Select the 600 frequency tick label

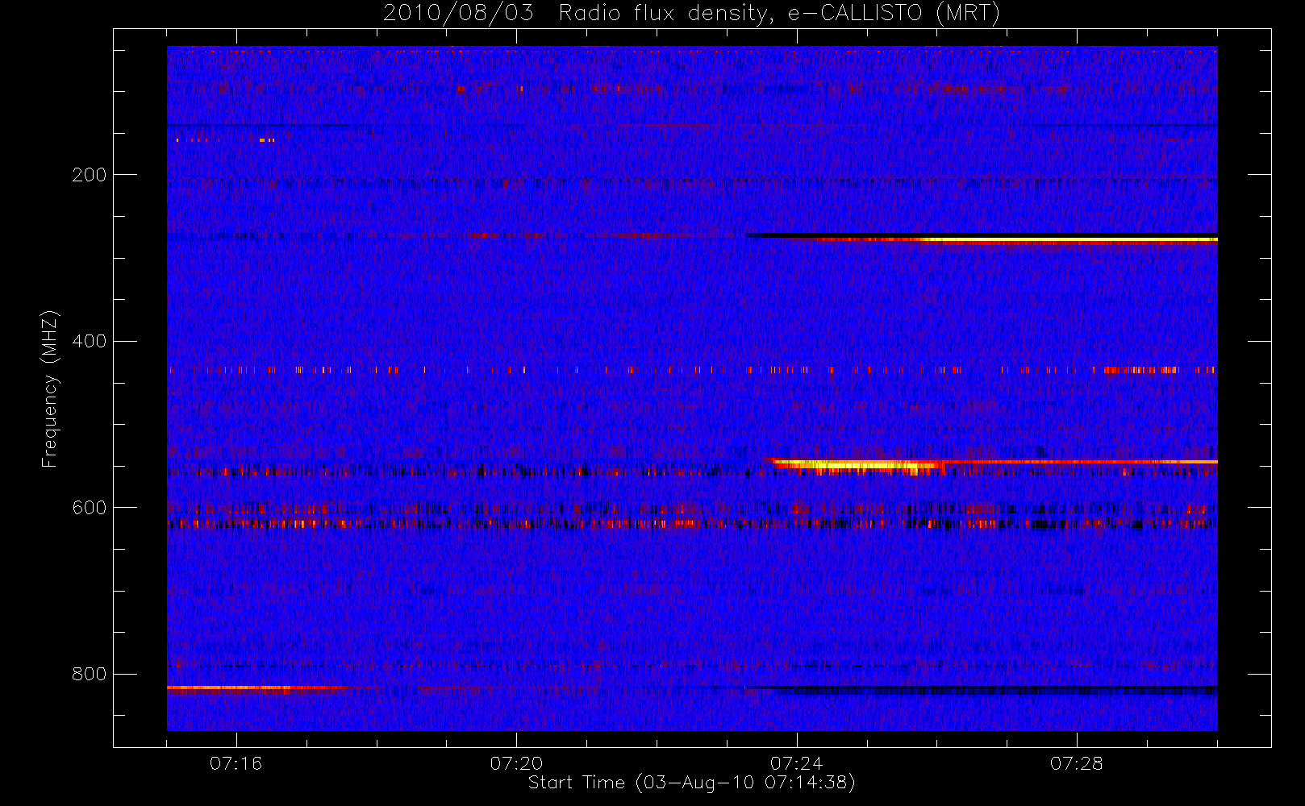point(89,508)
